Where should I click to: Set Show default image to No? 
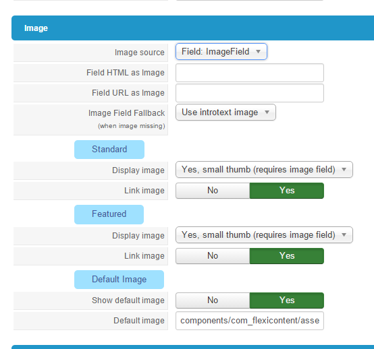[213, 300]
